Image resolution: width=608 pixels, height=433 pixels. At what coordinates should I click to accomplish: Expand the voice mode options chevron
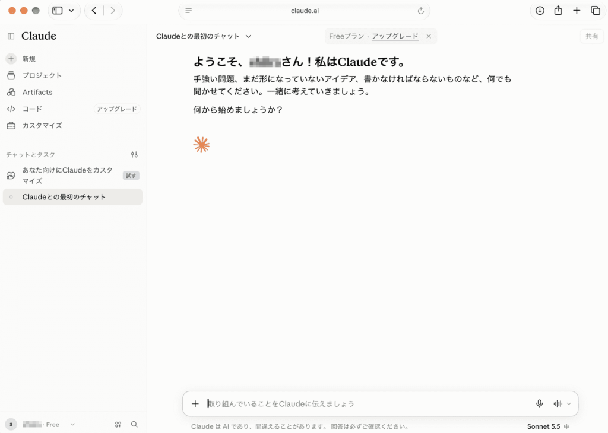click(x=569, y=404)
